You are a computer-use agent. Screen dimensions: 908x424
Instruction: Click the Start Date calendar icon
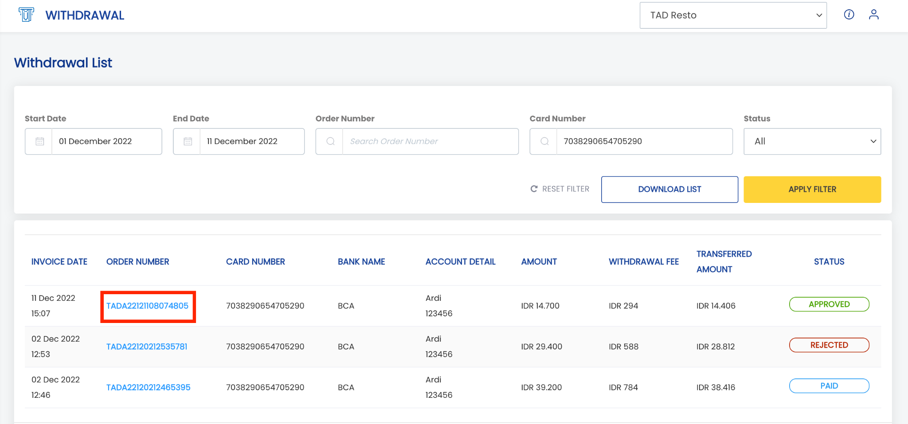[x=39, y=141]
